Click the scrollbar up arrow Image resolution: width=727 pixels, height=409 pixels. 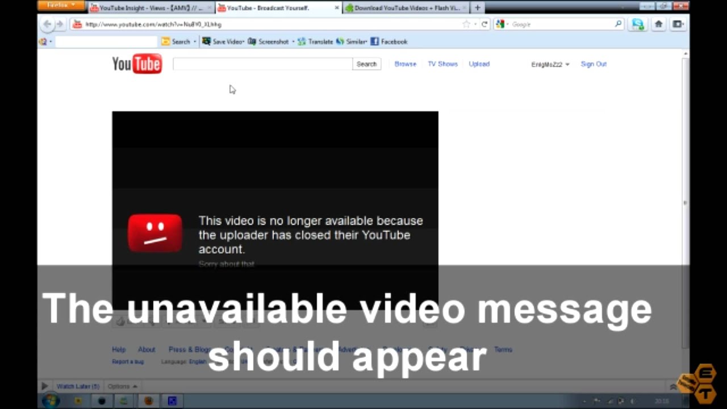pos(686,54)
